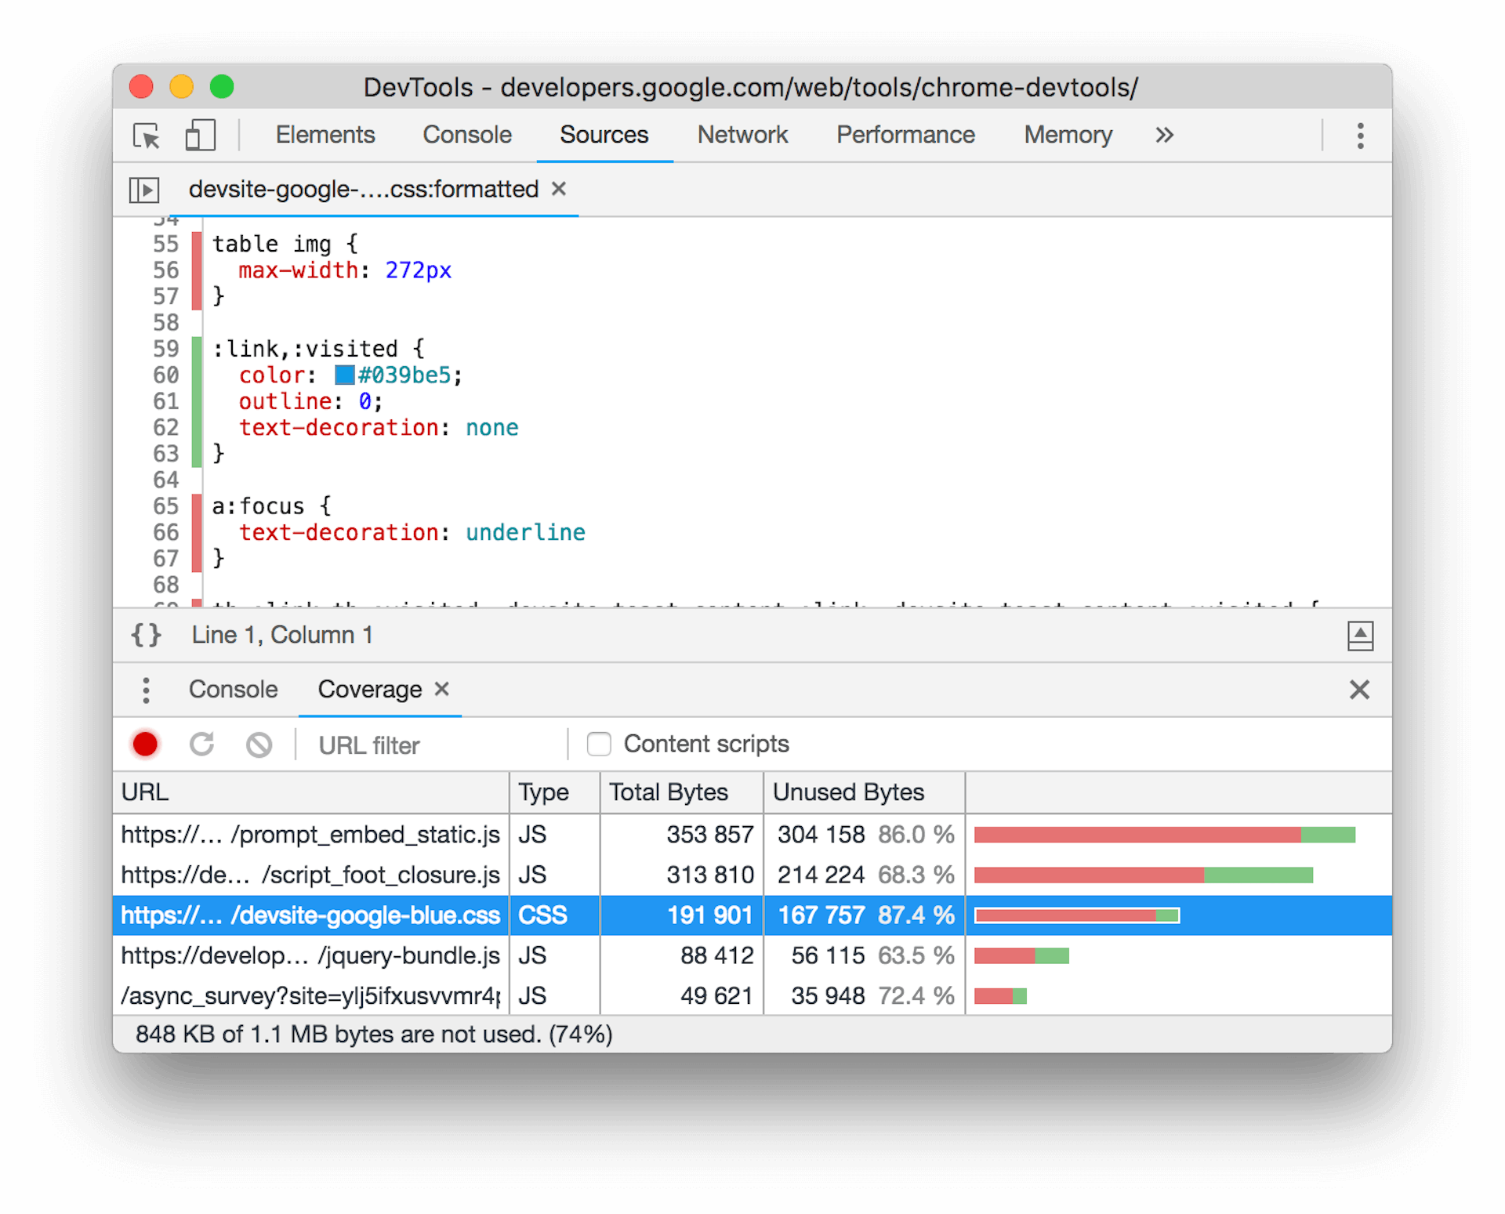Expand additional DevTools panels via chevron
The image size is (1505, 1214).
pos(1166,135)
